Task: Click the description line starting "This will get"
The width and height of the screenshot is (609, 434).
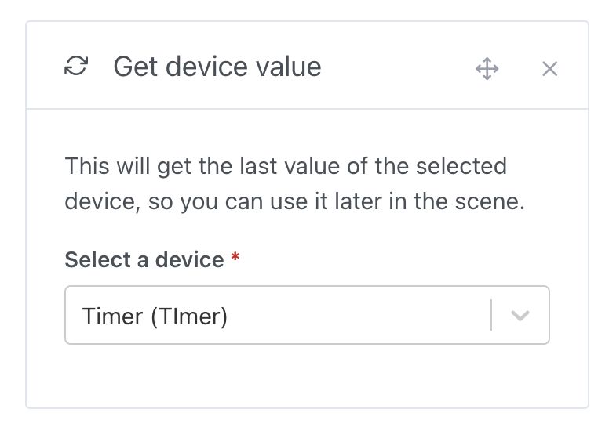Action: click(286, 166)
